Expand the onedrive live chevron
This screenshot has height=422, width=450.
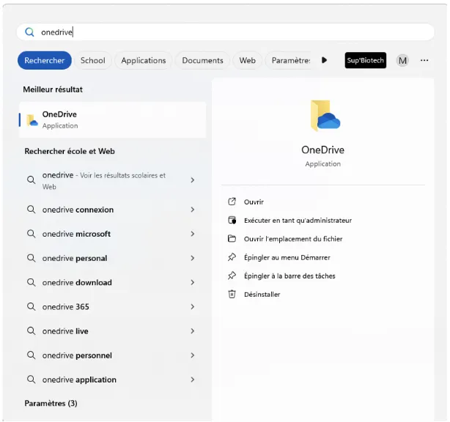[x=193, y=331]
